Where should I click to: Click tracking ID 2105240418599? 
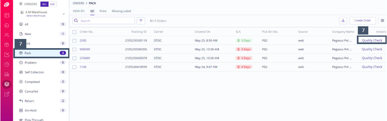[136, 67]
